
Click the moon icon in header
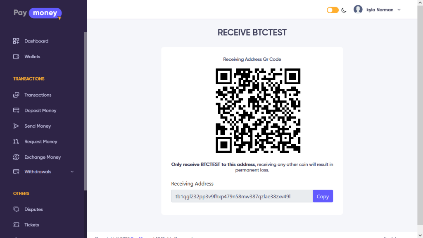[344, 10]
